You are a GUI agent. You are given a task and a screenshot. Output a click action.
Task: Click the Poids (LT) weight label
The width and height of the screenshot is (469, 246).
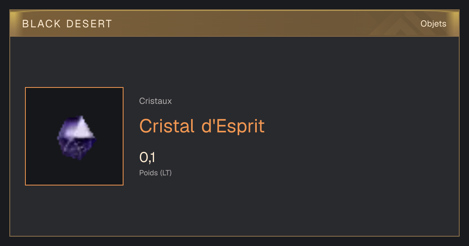pyautogui.click(x=156, y=173)
